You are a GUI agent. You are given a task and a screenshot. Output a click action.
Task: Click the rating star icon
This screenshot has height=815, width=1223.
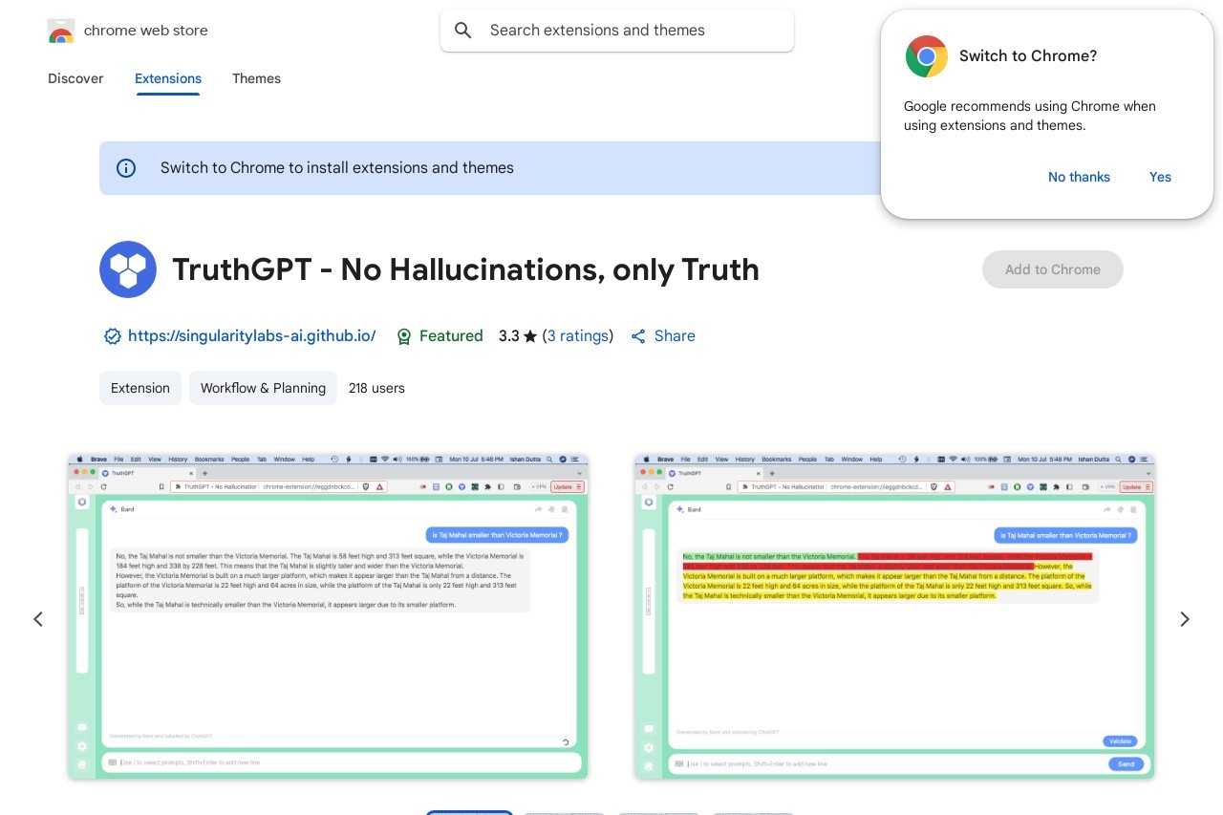click(530, 336)
